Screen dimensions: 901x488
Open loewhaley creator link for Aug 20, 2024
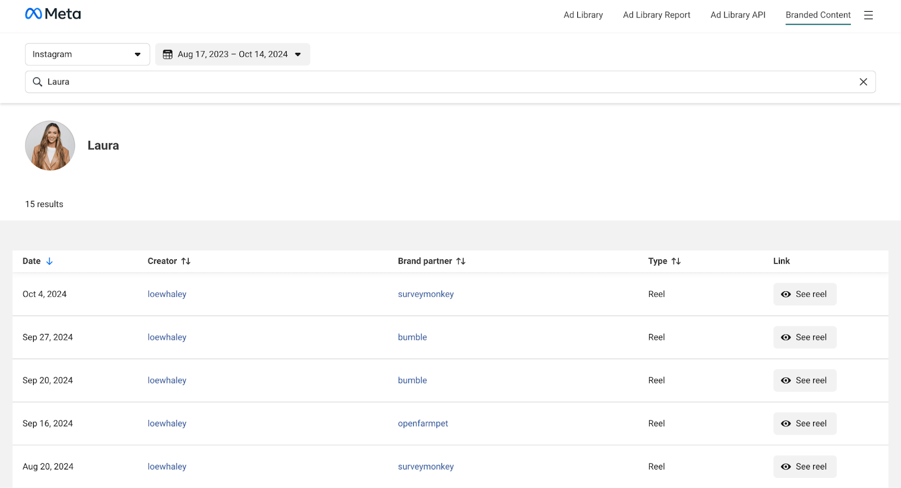[167, 467]
